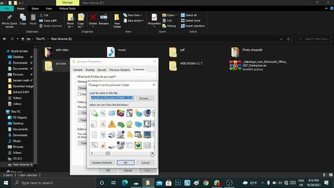
Task: Toggle the subfolders template checkbox in Properties
Action: click(x=79, y=94)
